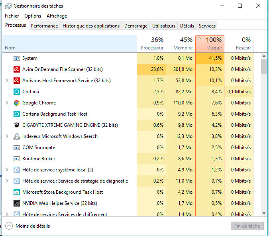
Task: Select the System process row name
Action: [x=30, y=58]
